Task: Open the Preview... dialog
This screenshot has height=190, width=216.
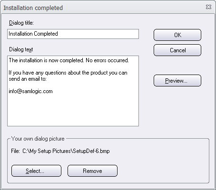Action: [x=177, y=81]
